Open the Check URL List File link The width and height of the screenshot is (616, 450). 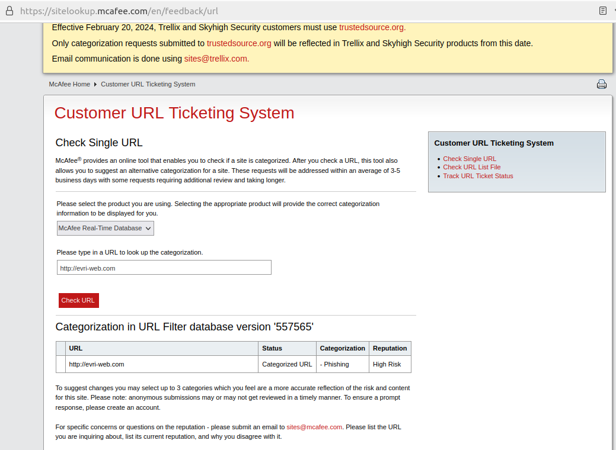coord(472,167)
